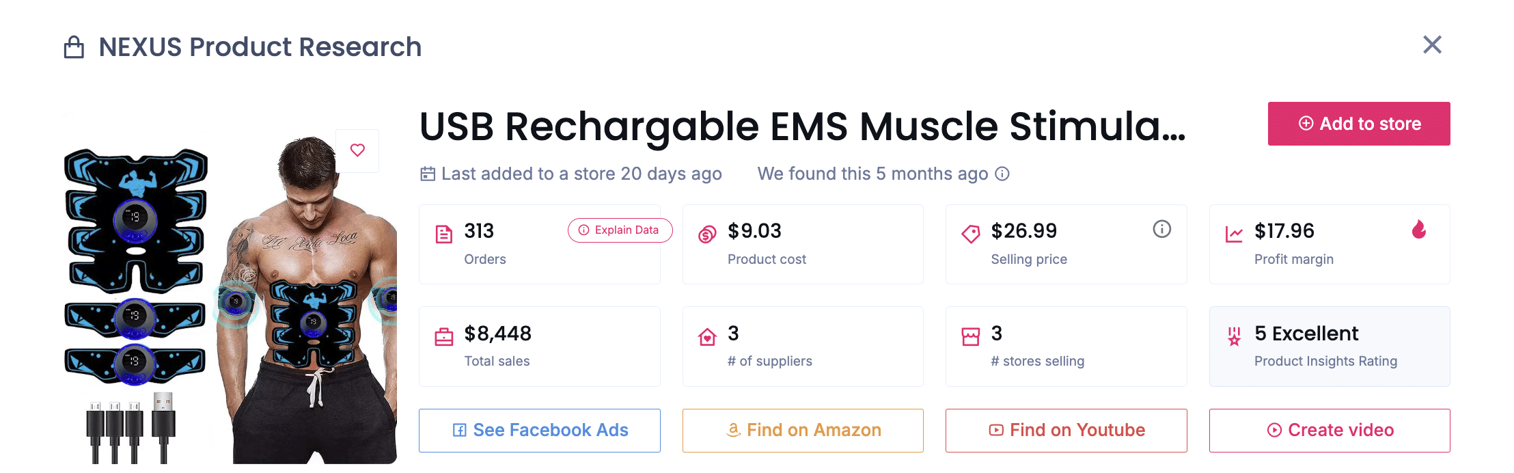Toggle the heart favorite icon on product image
1514x473 pixels.
click(x=357, y=150)
